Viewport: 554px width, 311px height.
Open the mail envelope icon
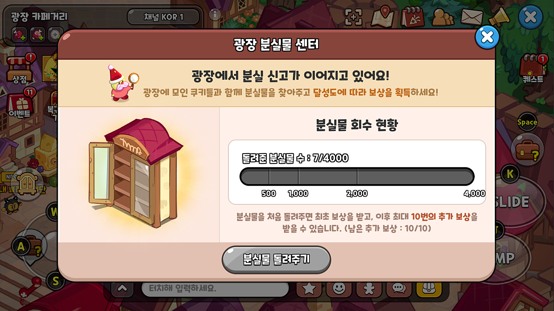point(472,17)
